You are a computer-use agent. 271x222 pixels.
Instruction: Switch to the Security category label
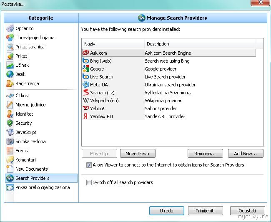[x=24, y=123]
